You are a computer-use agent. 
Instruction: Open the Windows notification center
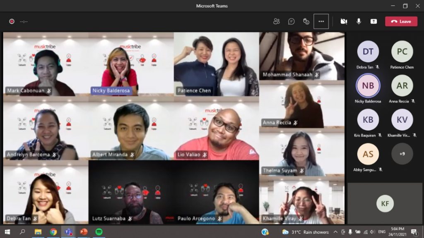[414, 232]
